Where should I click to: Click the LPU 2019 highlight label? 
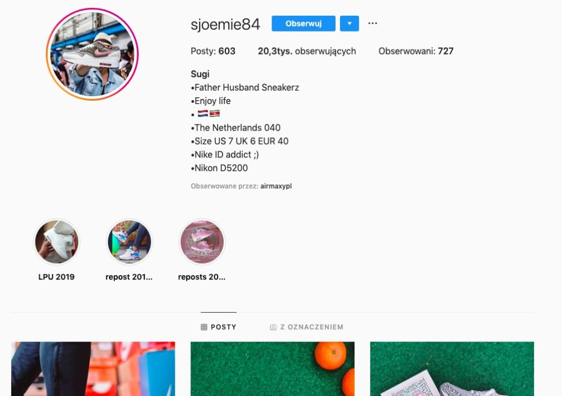coord(57,277)
